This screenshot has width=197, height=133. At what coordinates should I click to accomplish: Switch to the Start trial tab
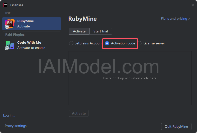pos(101,31)
